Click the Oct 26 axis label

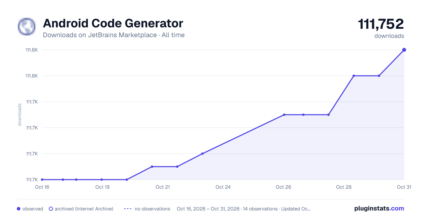pyautogui.click(x=283, y=187)
